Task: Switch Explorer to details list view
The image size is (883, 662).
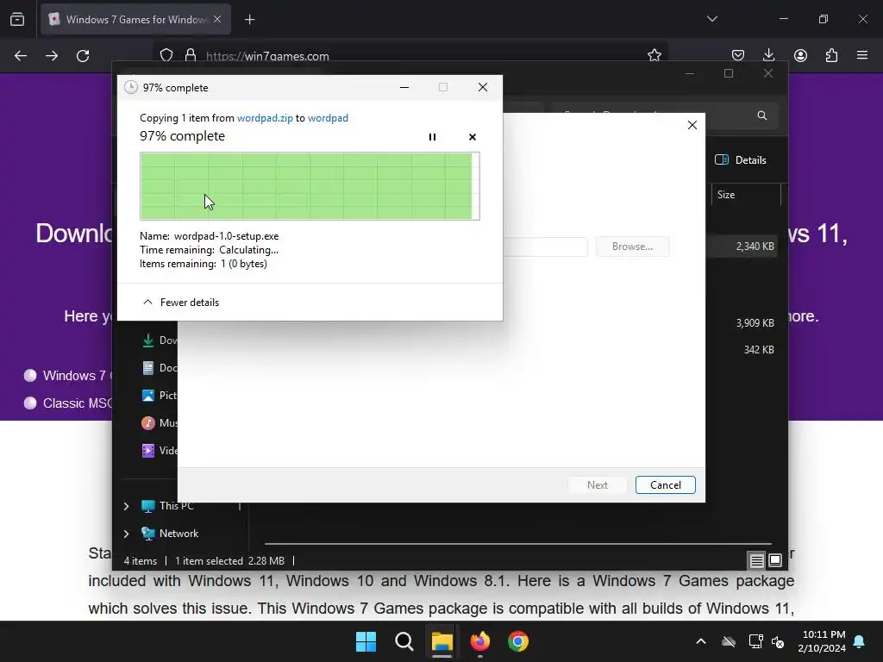Action: 756,560
